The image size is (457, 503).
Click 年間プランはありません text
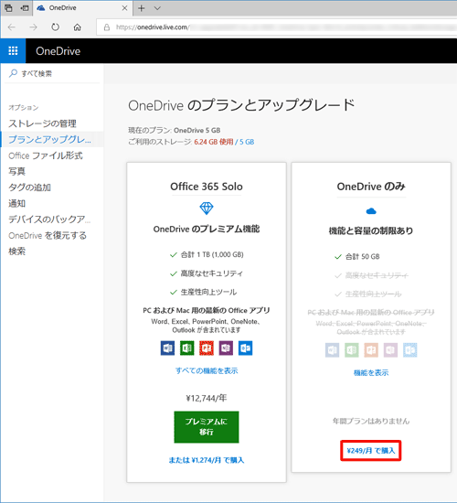pyautogui.click(x=371, y=421)
